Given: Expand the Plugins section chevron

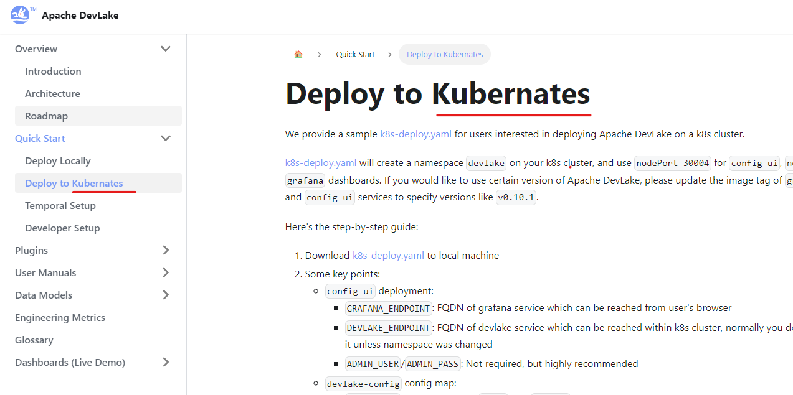Looking at the screenshot, I should coord(166,250).
